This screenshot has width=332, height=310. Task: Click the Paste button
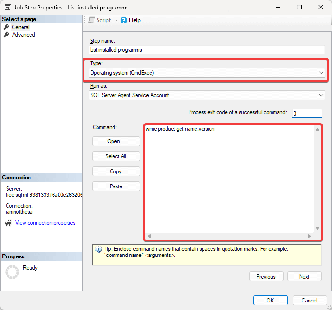click(116, 186)
